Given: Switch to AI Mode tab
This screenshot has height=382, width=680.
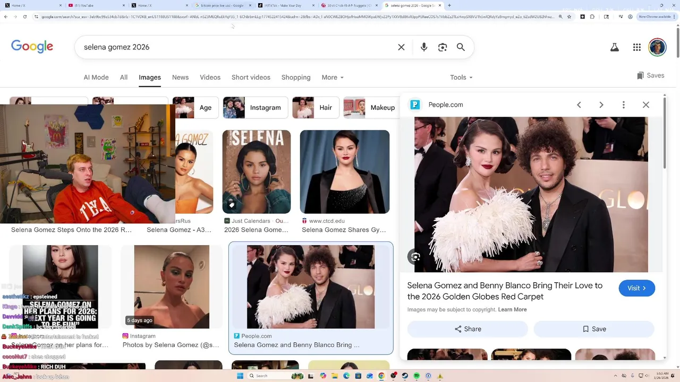Looking at the screenshot, I should 96,77.
